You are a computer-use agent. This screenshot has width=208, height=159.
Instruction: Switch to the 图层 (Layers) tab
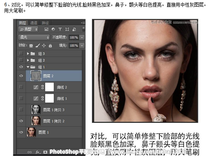click(x=22, y=23)
